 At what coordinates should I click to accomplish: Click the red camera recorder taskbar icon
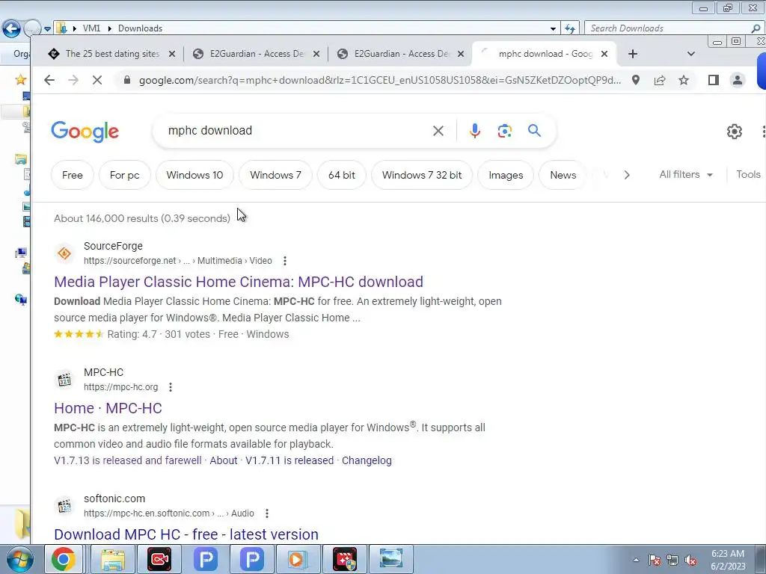click(x=159, y=559)
